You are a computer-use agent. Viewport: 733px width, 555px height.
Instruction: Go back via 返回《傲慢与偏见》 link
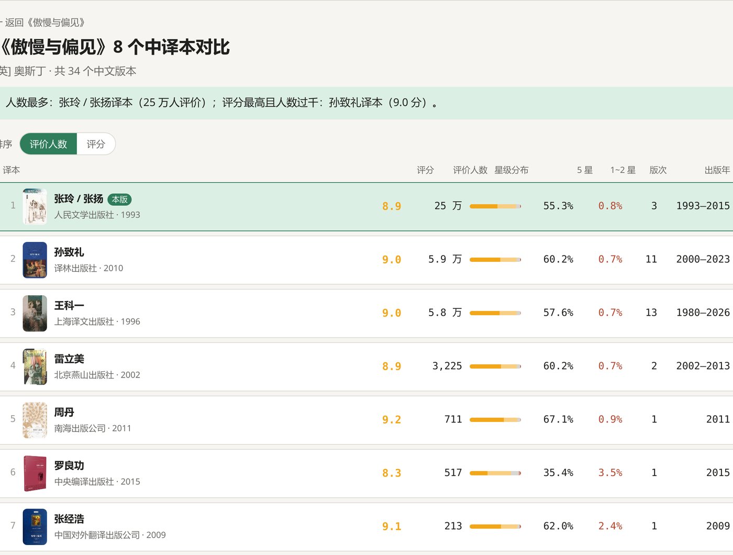point(43,23)
